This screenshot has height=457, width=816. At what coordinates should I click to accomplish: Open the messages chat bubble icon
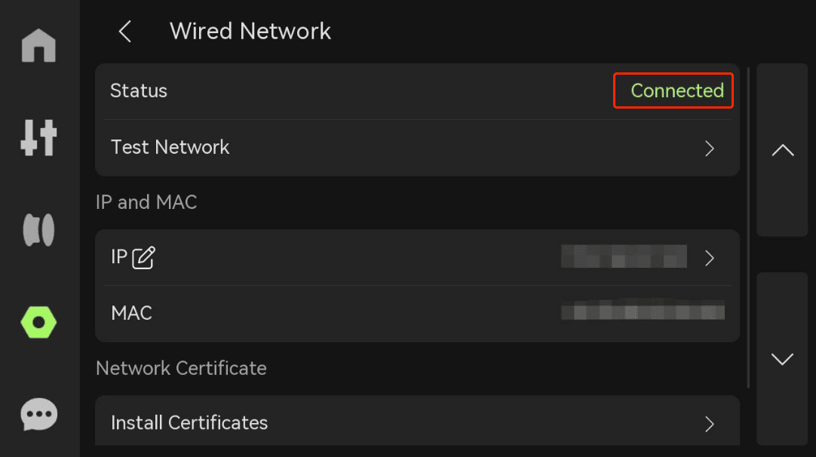[x=38, y=414]
